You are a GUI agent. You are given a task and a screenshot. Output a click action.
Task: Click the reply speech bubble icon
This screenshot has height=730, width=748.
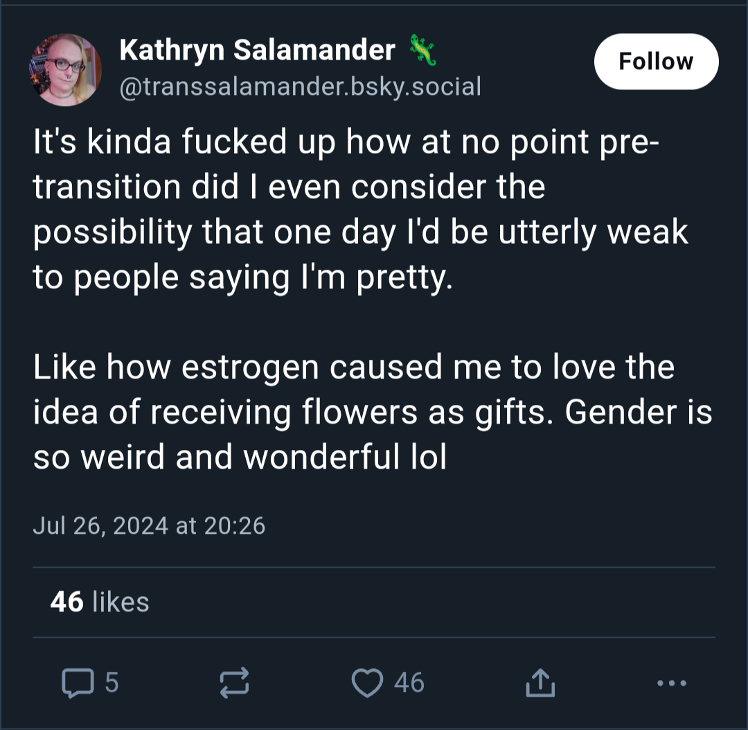coord(78,683)
